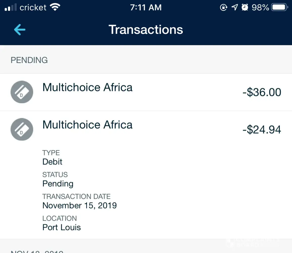
Task: Tap the Wi-Fi status icon
Action: coord(55,7)
